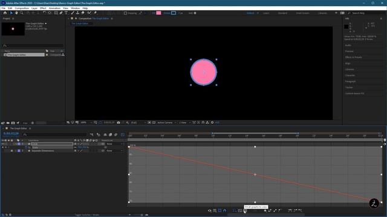Select the Rectangle shape tool
This screenshot has width=387, height=217.
click(56, 13)
